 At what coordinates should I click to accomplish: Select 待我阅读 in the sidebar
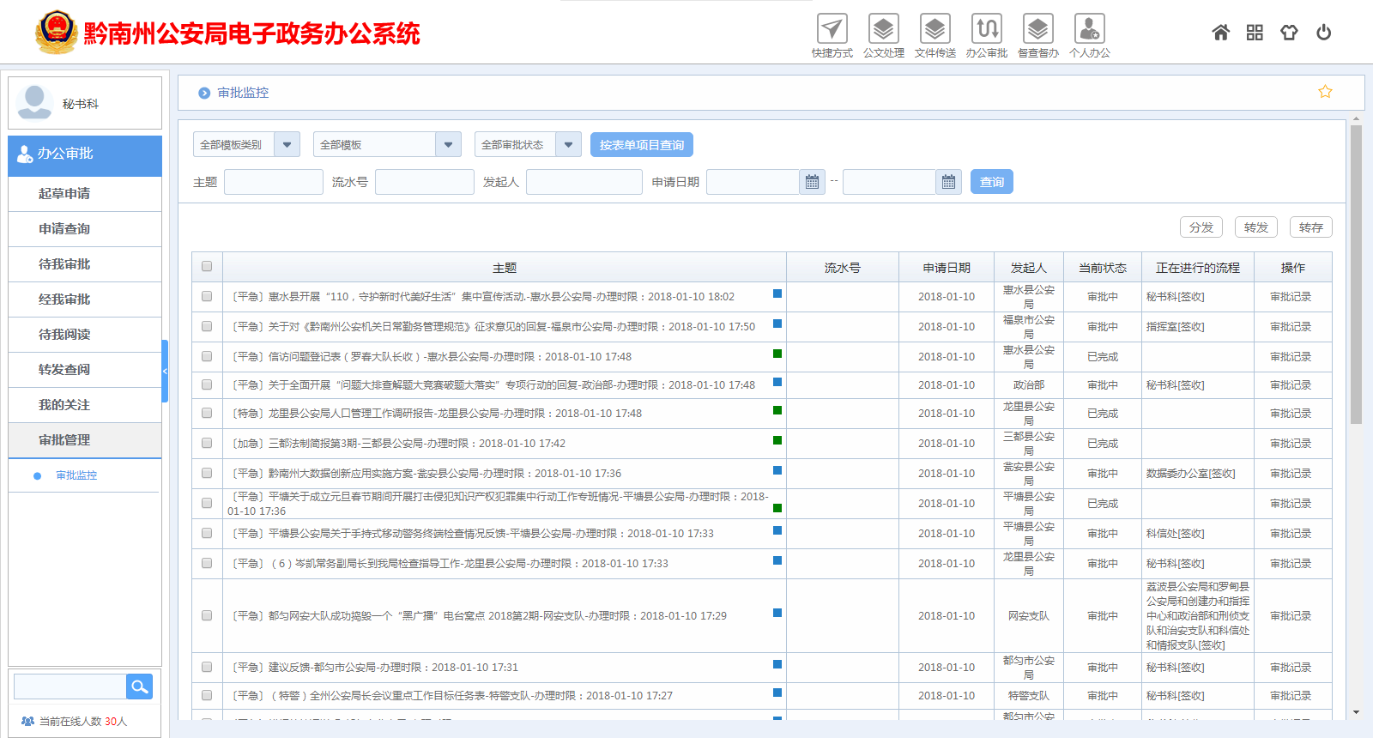pyautogui.click(x=85, y=335)
